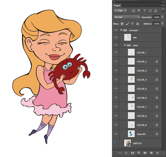Click the lock image pixels brush icon
The height and width of the screenshot is (157, 166).
(127, 24)
